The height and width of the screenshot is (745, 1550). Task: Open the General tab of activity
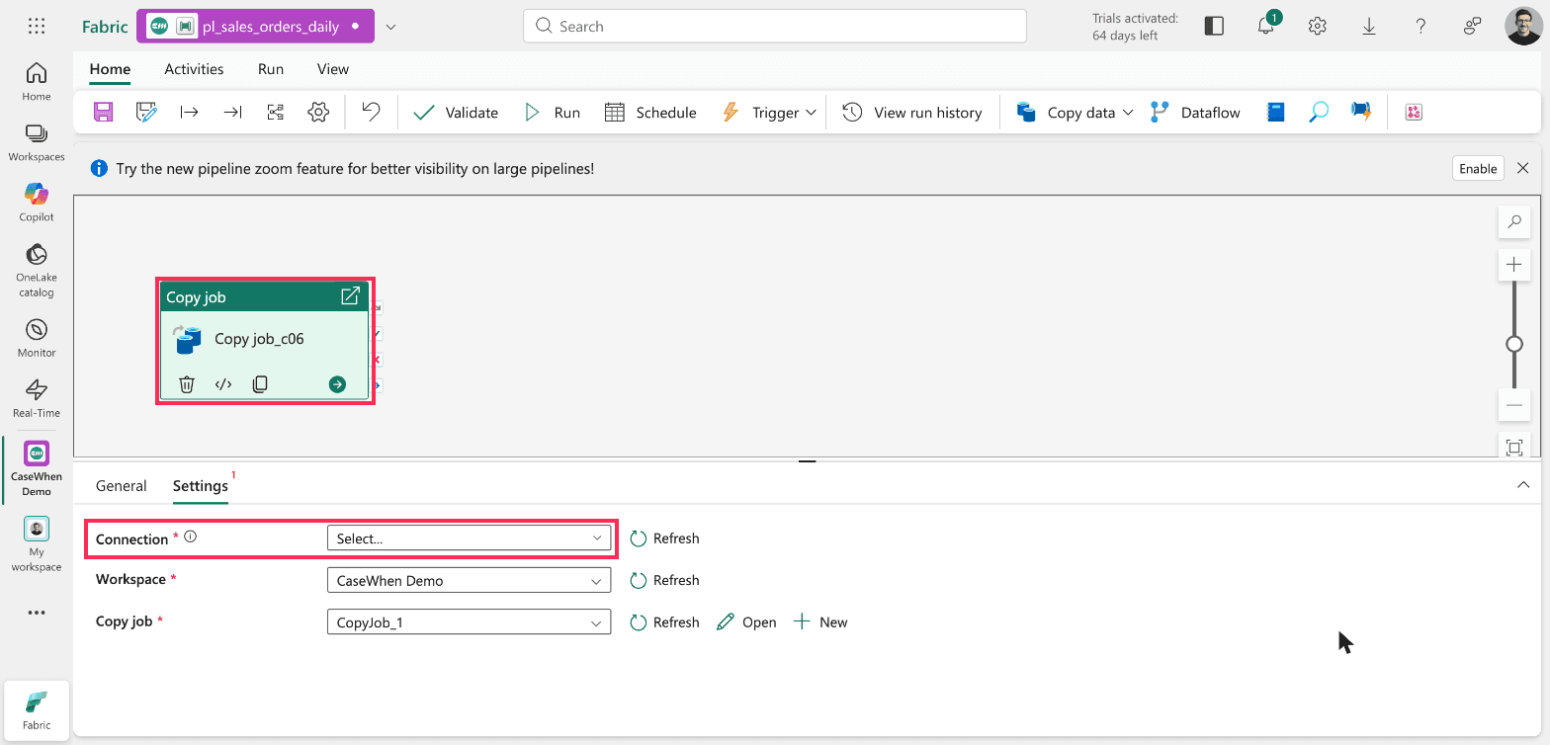tap(122, 485)
